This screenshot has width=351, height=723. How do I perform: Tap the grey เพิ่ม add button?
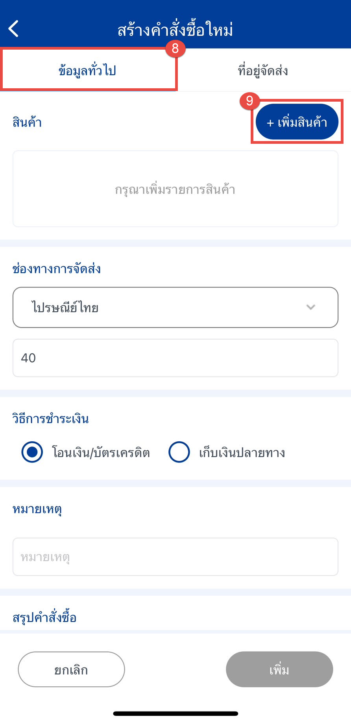click(x=279, y=669)
